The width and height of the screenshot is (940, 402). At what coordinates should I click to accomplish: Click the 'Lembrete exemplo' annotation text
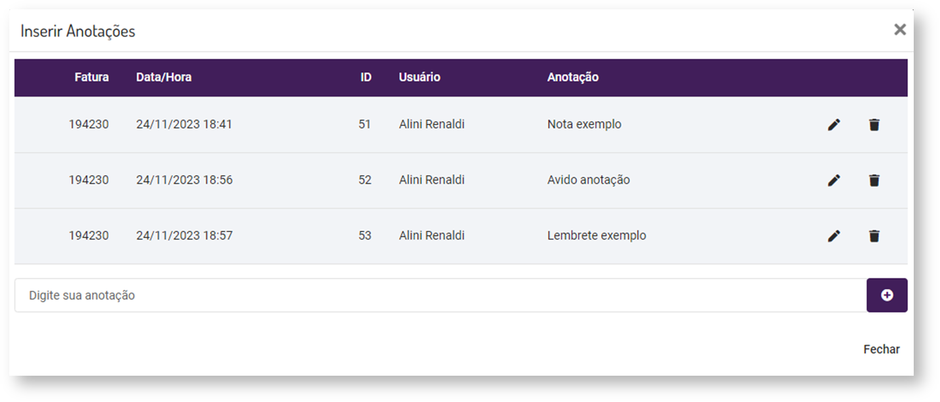point(597,236)
